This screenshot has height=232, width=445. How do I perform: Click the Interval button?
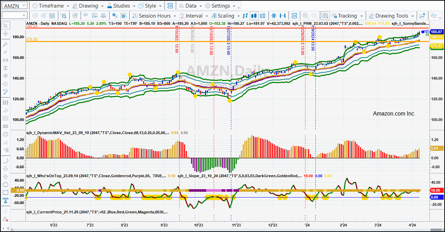(x=191, y=16)
